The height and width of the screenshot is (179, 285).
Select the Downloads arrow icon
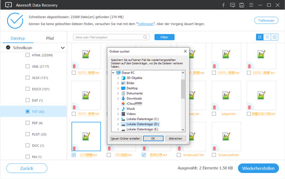tap(123, 98)
